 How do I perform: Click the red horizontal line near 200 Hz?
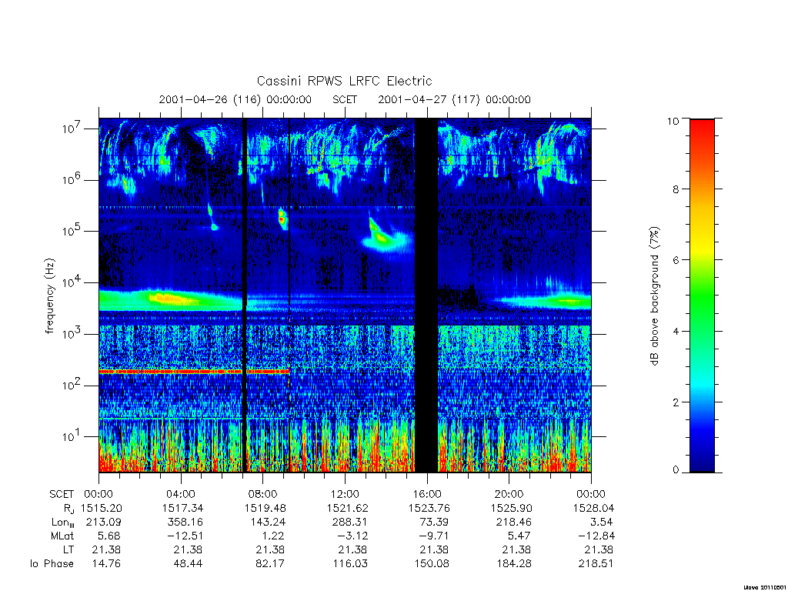194,372
